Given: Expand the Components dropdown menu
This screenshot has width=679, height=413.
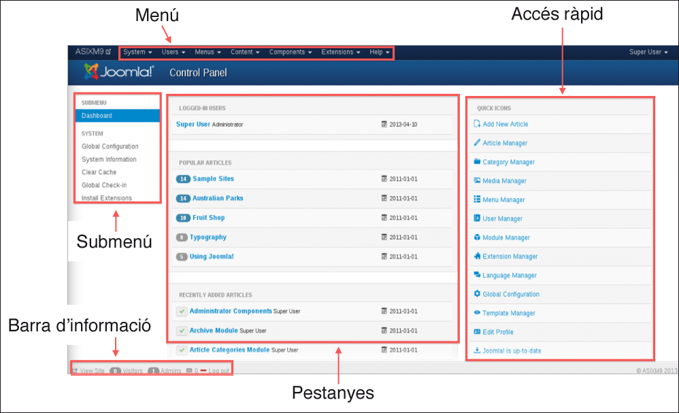Looking at the screenshot, I should (291, 52).
